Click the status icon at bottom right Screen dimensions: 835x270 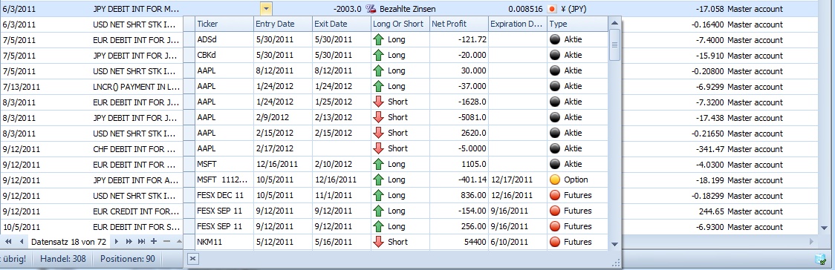pyautogui.click(x=820, y=259)
